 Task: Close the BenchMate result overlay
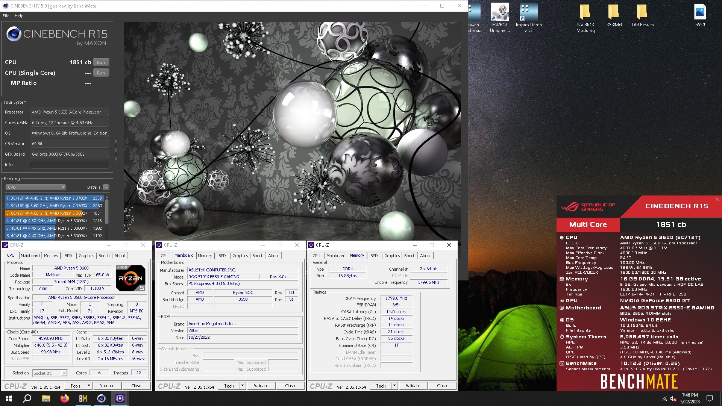coord(717,200)
